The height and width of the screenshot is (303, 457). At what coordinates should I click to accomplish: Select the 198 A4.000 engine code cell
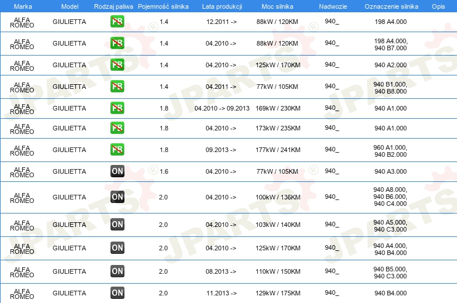(x=390, y=22)
